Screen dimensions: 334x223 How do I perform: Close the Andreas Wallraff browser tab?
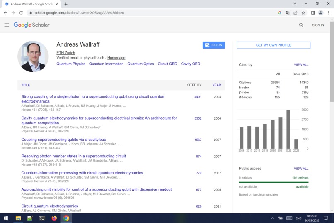[56, 4]
